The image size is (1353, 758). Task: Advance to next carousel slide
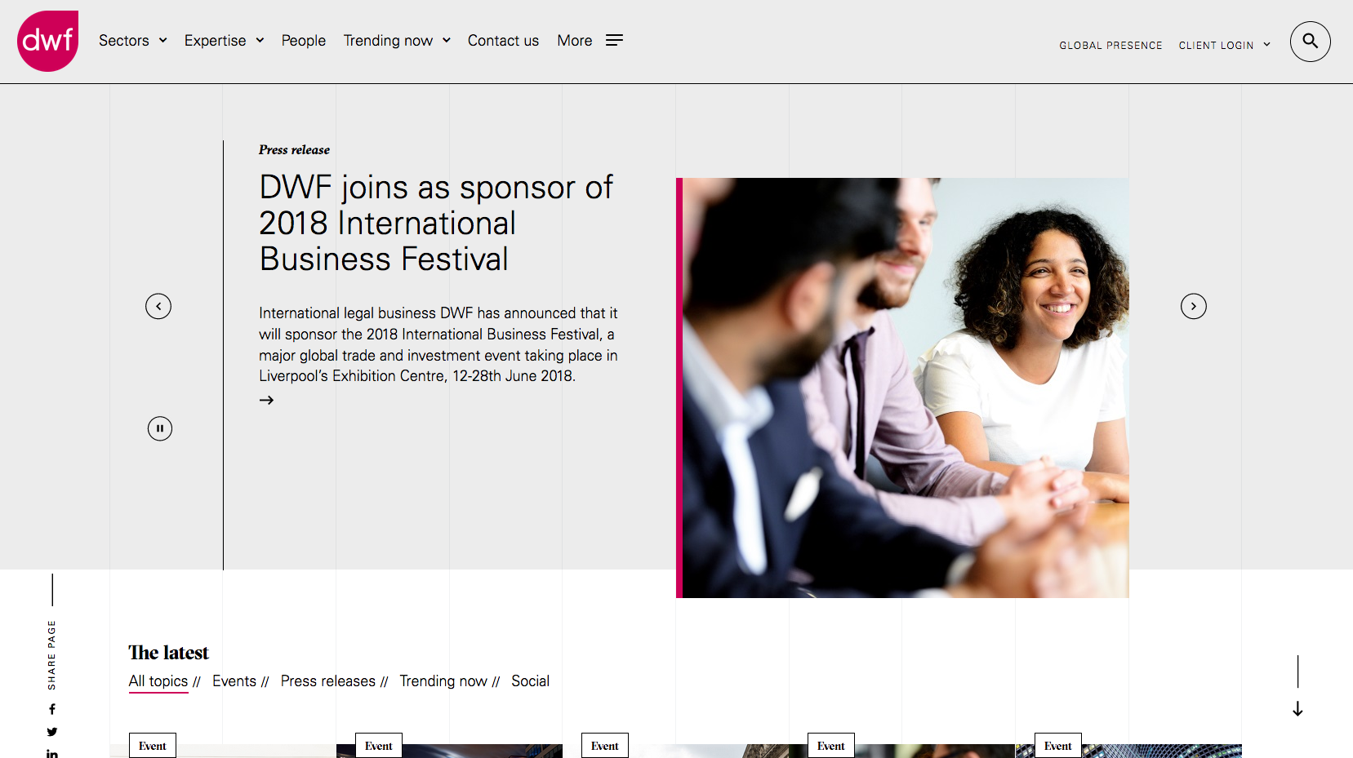1193,306
